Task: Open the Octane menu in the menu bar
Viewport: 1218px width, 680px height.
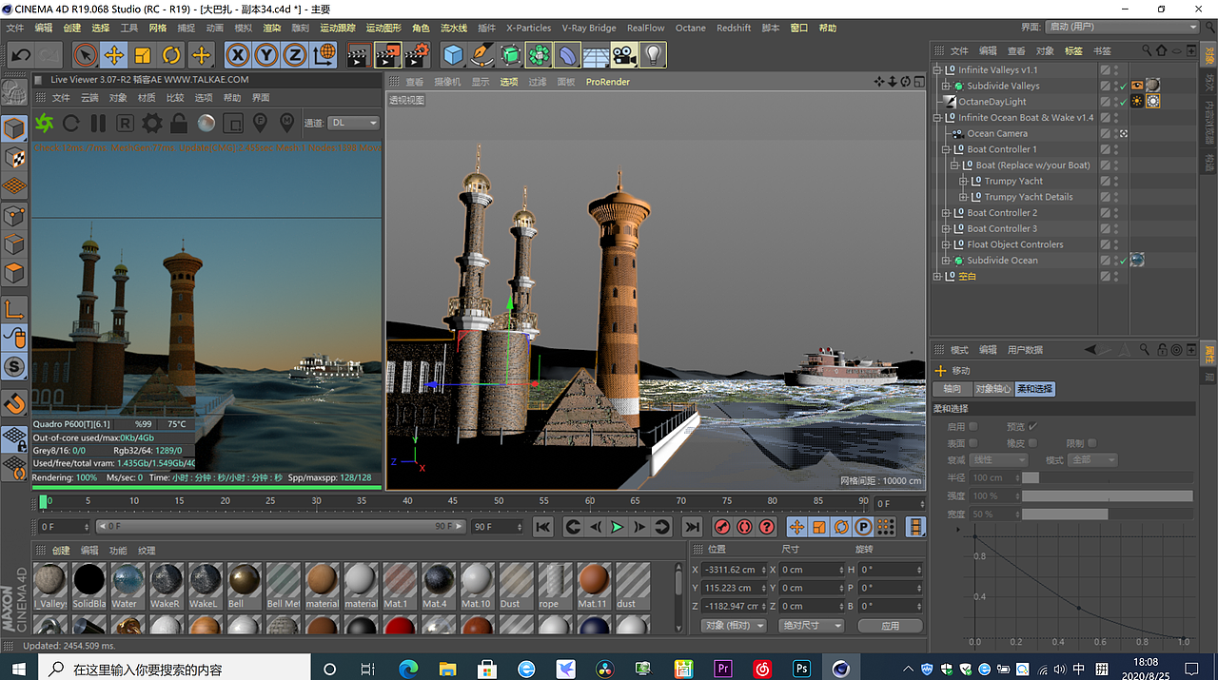Action: pos(690,29)
